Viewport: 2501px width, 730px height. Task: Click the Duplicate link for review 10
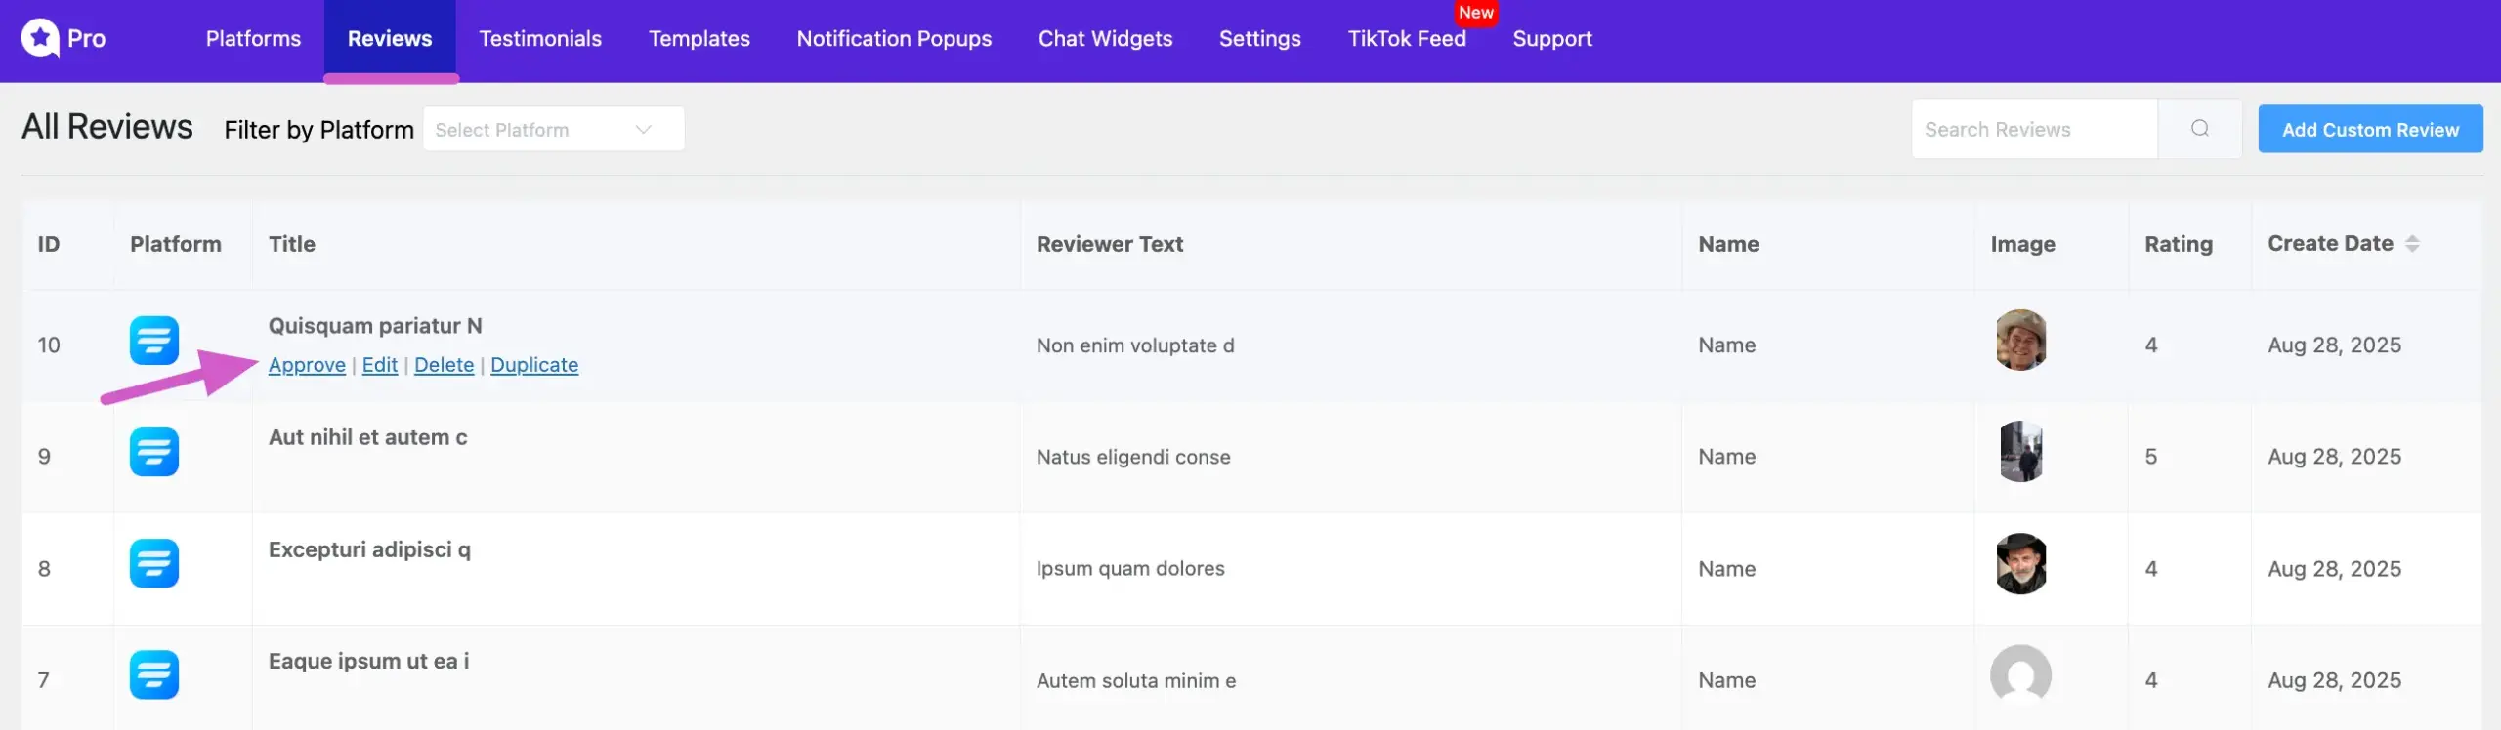click(533, 365)
